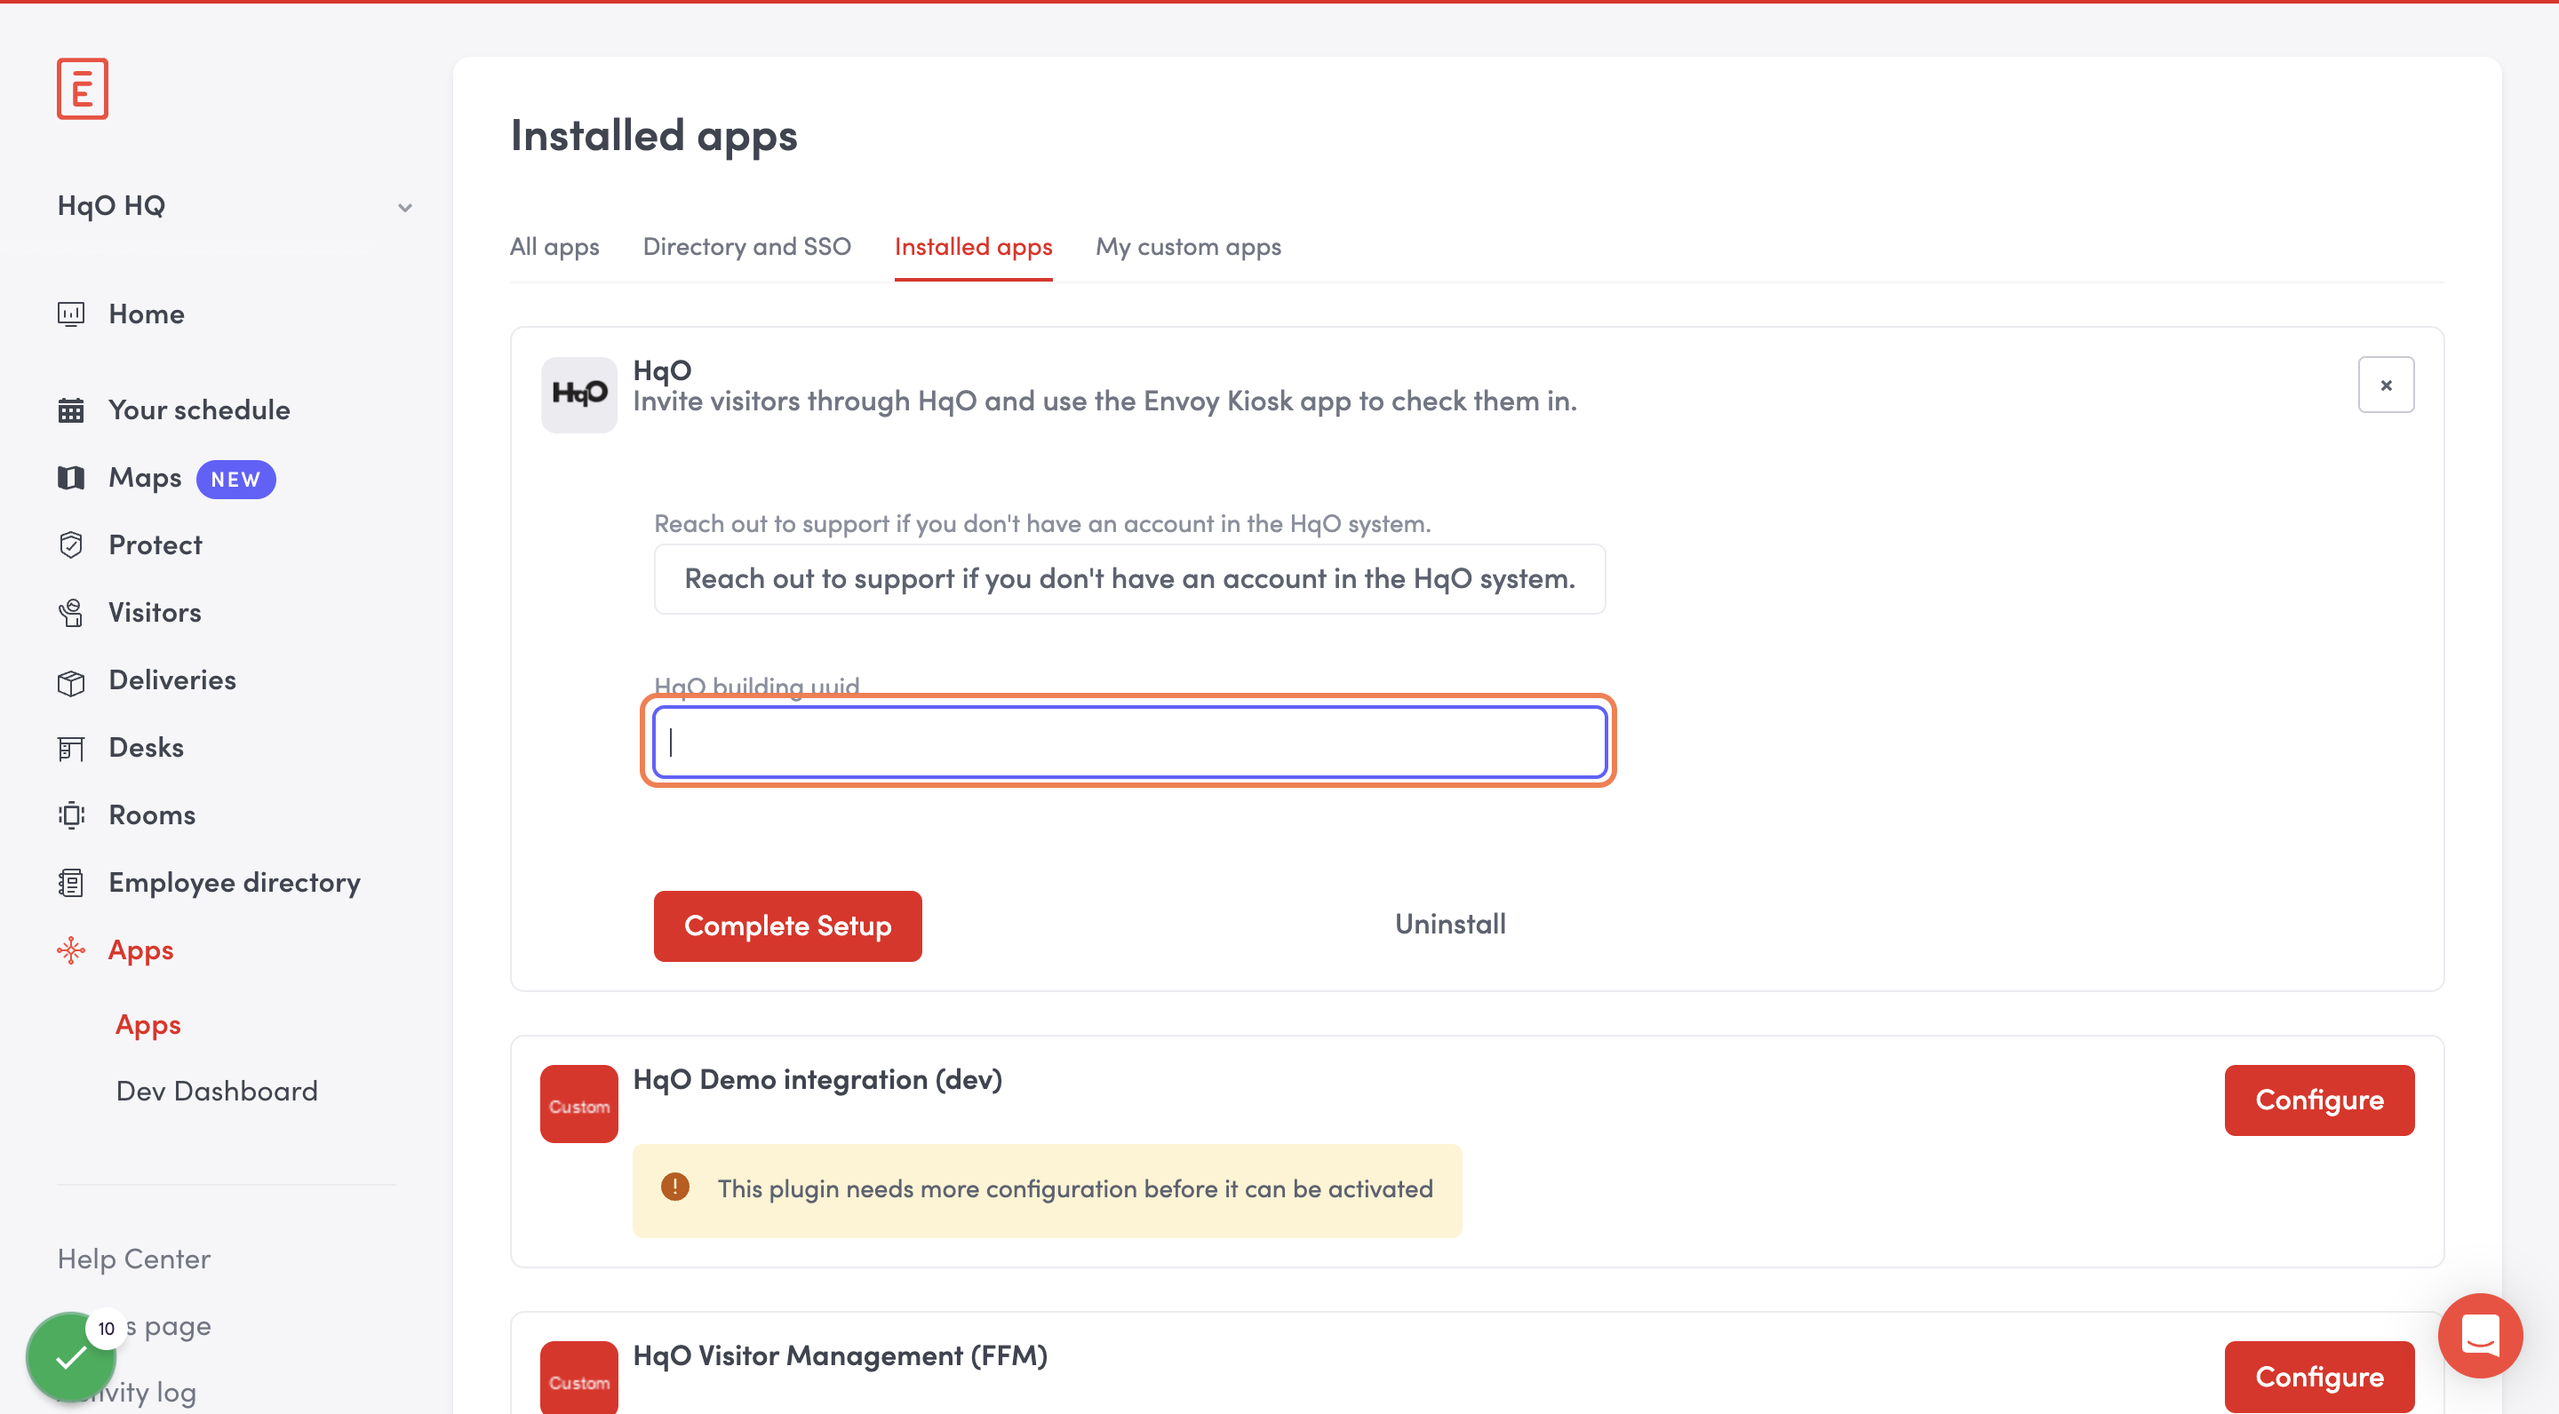Click the Desks icon in sidebar
This screenshot has height=1414, width=2559.
(70, 748)
